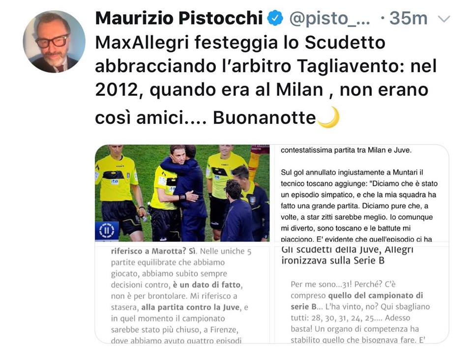Click the 'Gli scudetti della Juve' headline
Image resolution: width=472 pixels, height=349 pixels.
[x=348, y=255]
